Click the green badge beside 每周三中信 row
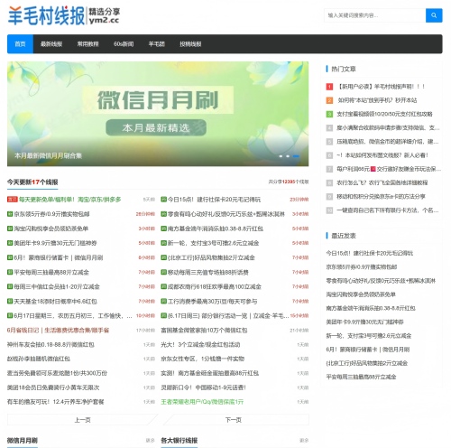 click(x=10, y=286)
